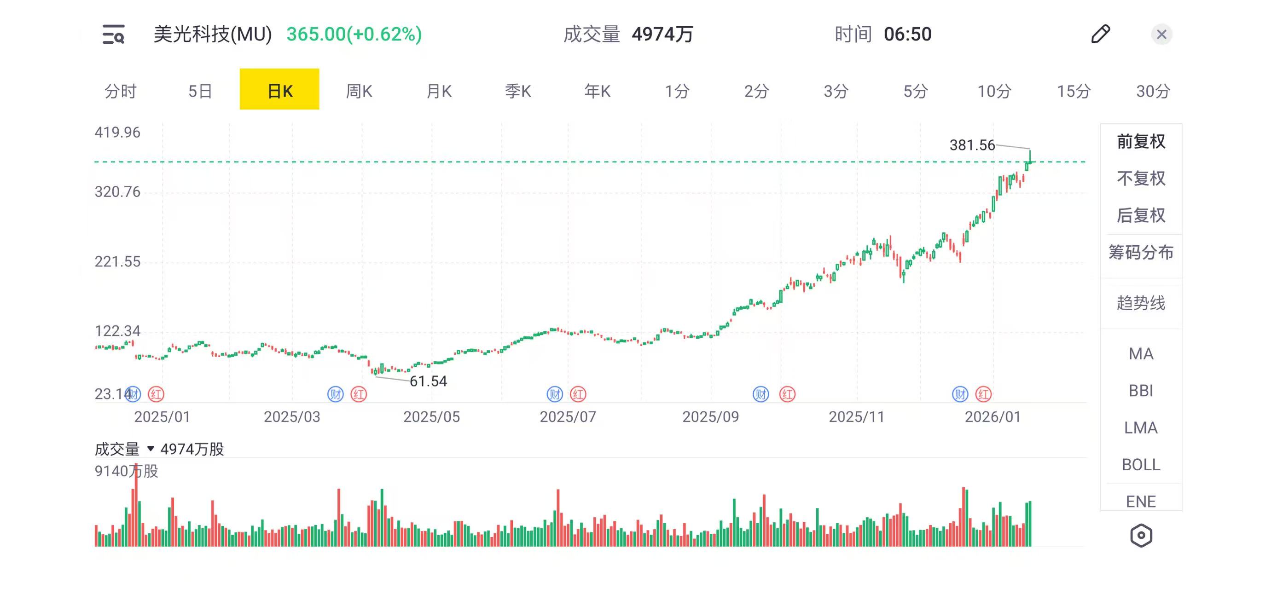
Task: Expand the 成交量 indicator dropdown arrow
Action: click(151, 449)
